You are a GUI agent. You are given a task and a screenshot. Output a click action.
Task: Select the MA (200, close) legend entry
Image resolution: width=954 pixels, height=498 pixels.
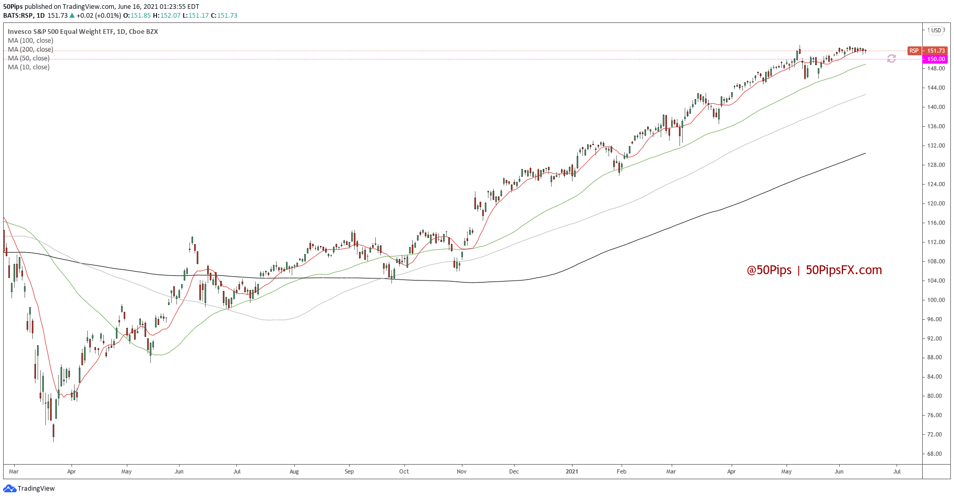click(x=30, y=50)
